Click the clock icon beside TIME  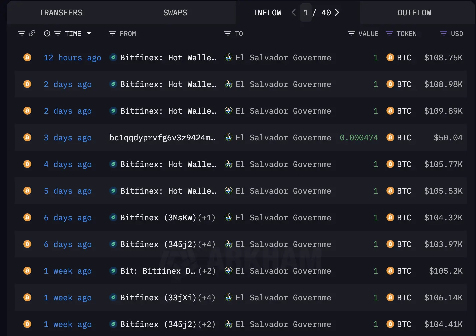point(47,33)
